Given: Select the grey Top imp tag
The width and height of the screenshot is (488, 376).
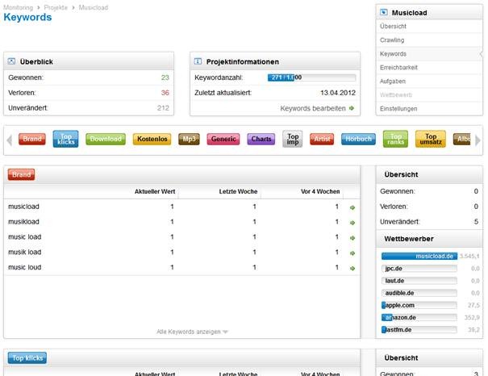Looking at the screenshot, I should [293, 139].
